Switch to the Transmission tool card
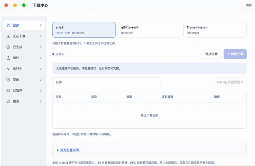 (x=215, y=30)
